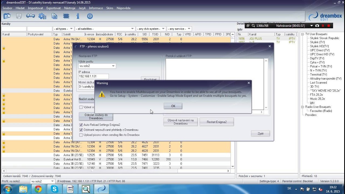
Task: Select Skylink Slovak Republic bouquet
Action: coord(325,38)
